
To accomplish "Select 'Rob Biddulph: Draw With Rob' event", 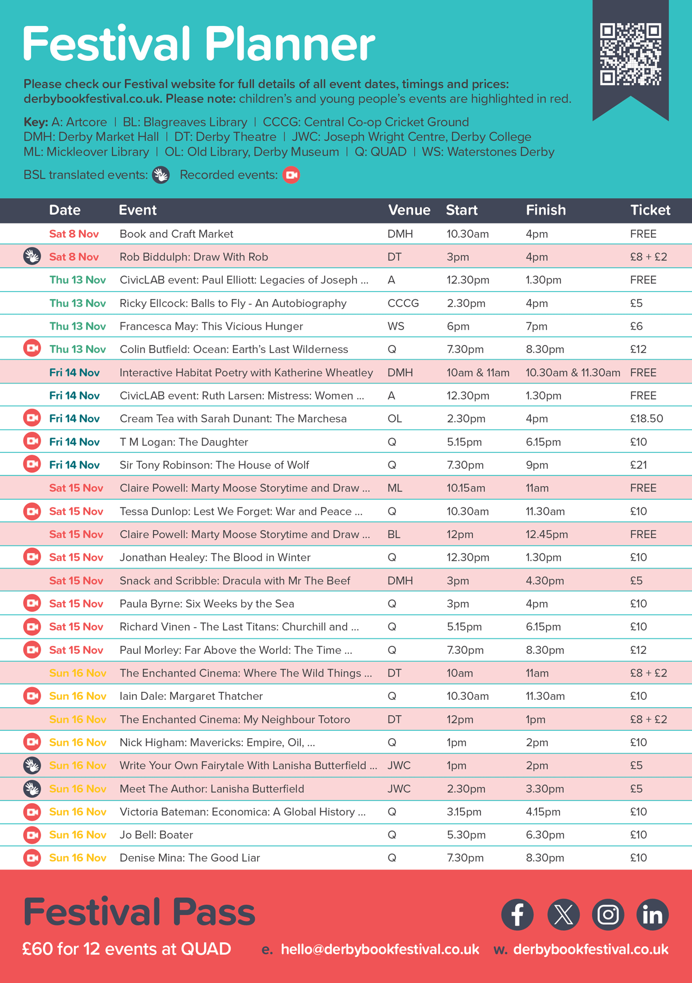I will pos(194,257).
